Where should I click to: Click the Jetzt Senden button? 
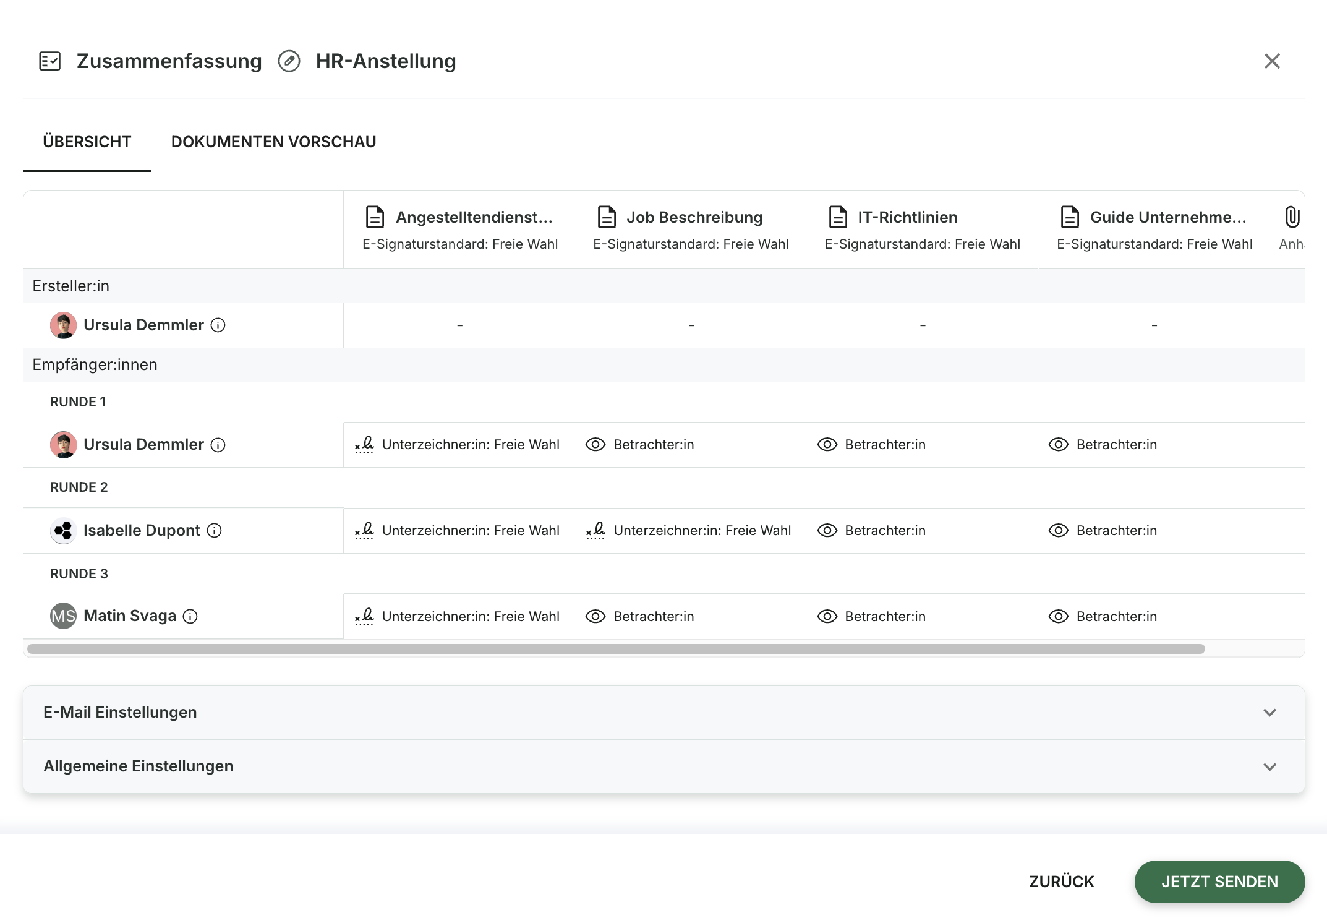1219,882
